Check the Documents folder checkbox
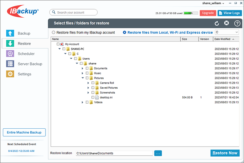Viewport: 244px width, 163px height. pyautogui.click(x=87, y=68)
